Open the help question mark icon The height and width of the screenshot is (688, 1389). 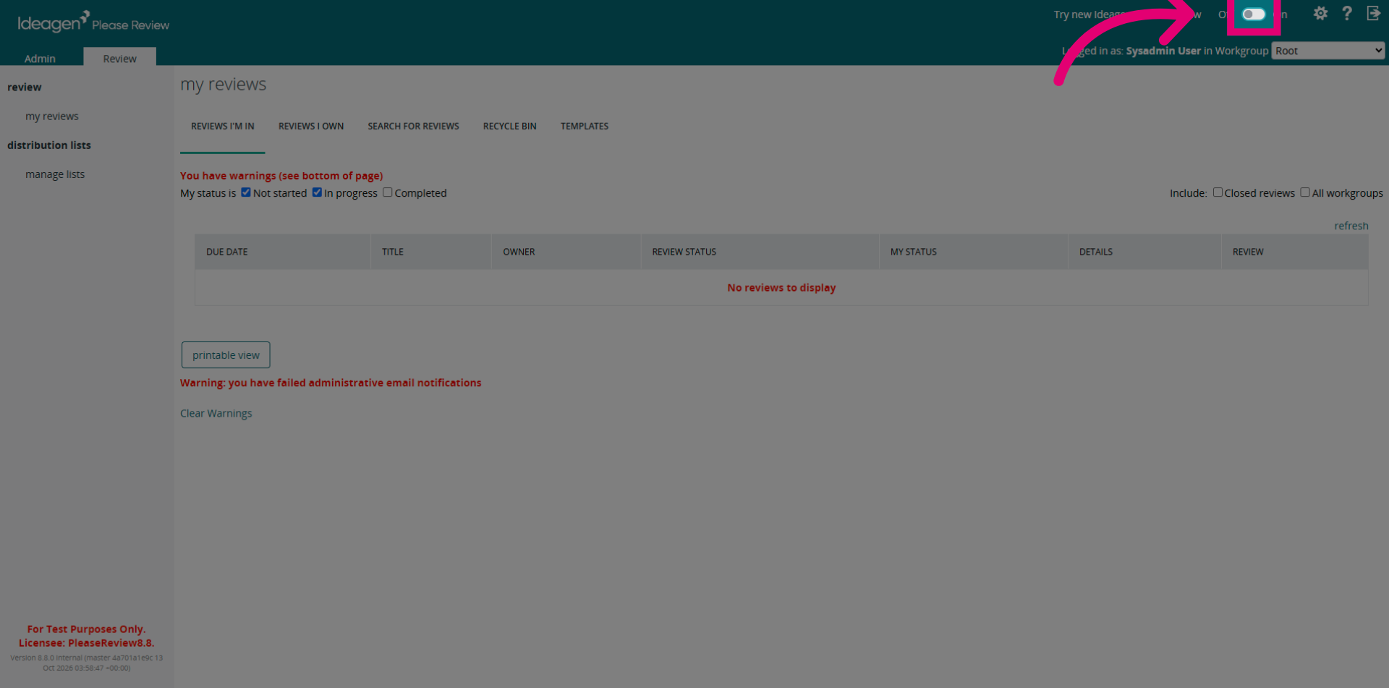(x=1346, y=14)
